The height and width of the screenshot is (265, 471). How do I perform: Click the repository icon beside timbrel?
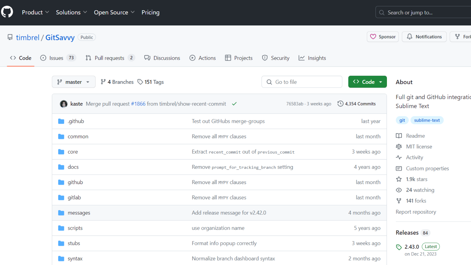point(10,37)
